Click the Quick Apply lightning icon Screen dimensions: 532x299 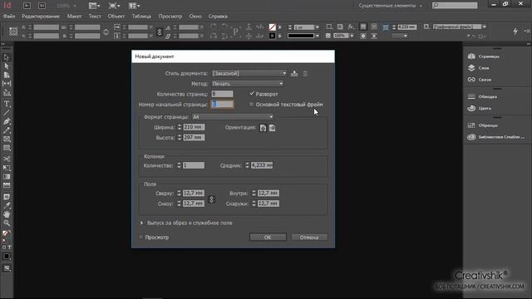click(x=515, y=32)
